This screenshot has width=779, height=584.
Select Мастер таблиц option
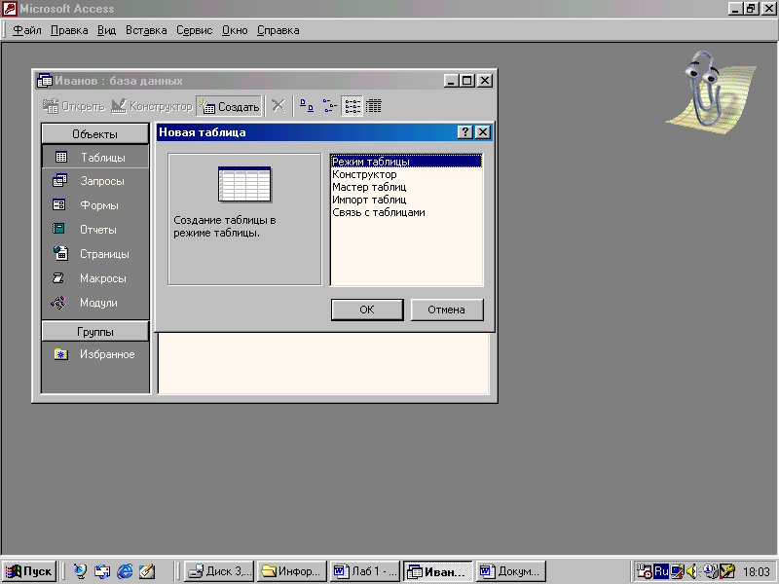(406, 187)
